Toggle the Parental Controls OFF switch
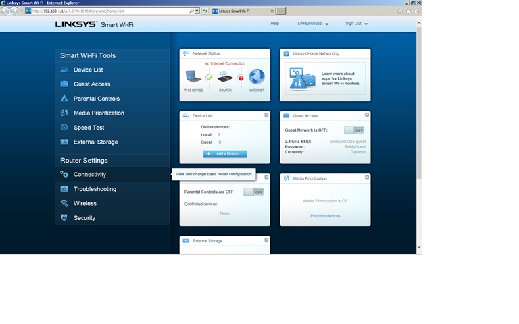Image resolution: width=519 pixels, height=324 pixels. pos(254,192)
